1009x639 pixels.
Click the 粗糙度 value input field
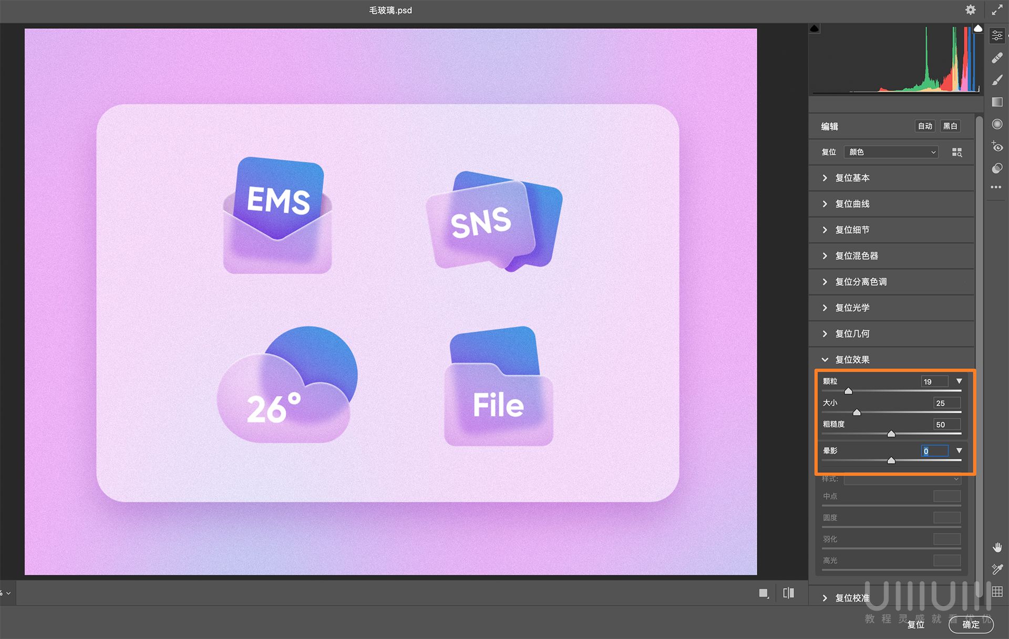tap(946, 424)
